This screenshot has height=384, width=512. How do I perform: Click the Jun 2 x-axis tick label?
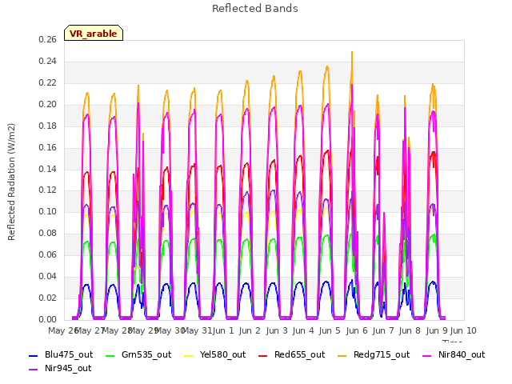pos(250,330)
